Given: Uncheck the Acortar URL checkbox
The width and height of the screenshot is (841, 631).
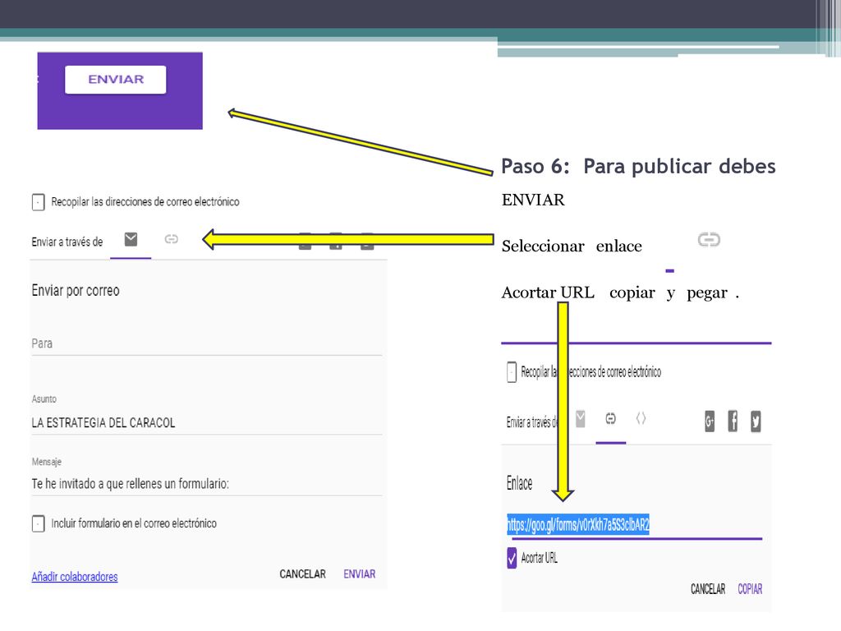Looking at the screenshot, I should click(x=512, y=558).
